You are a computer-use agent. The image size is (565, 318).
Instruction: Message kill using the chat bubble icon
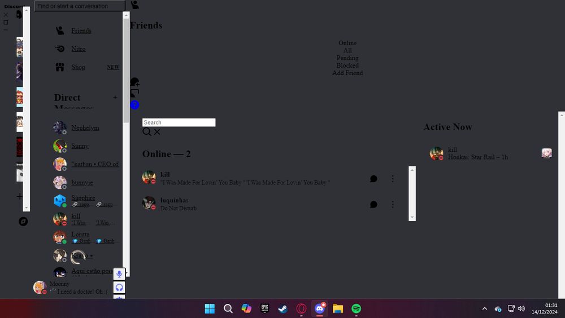click(373, 179)
